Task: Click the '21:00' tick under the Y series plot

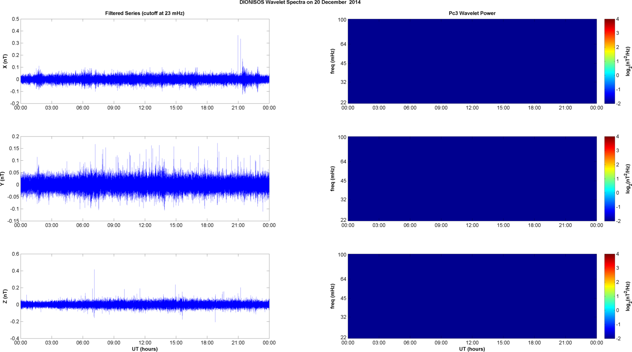Action: 238,225
